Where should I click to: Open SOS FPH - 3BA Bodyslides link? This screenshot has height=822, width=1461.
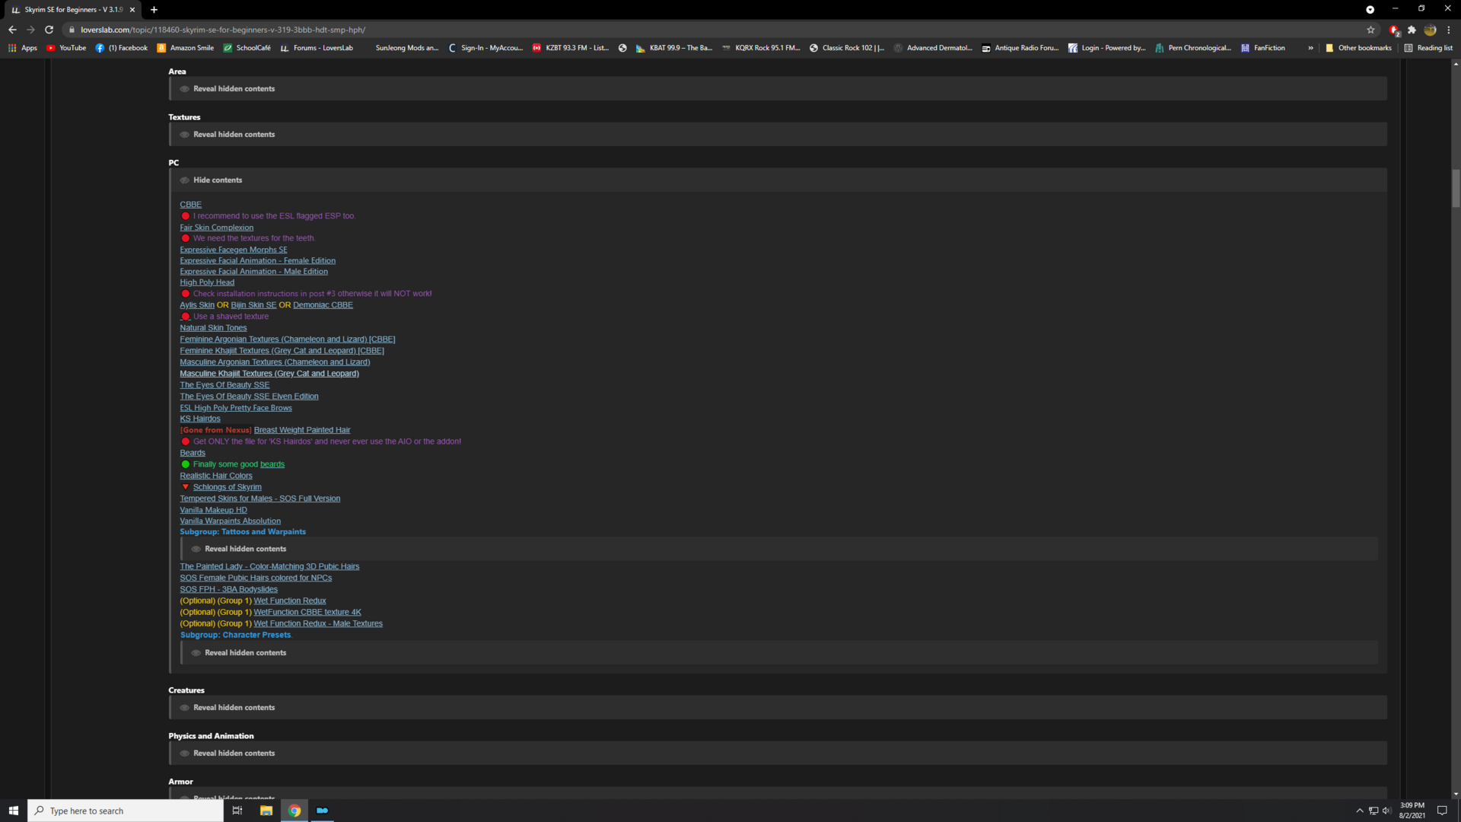[x=228, y=590]
